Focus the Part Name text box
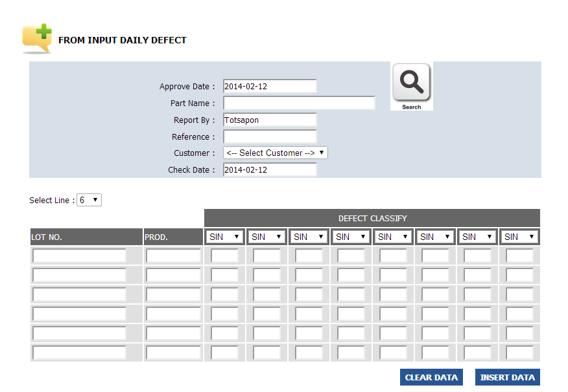 click(x=299, y=103)
